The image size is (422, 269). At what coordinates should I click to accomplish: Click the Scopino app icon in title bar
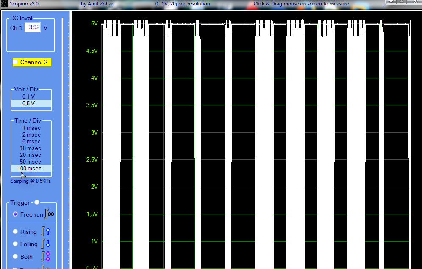point(3,4)
